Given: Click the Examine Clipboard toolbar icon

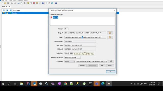Looking at the screenshot, I should pos(49,3).
